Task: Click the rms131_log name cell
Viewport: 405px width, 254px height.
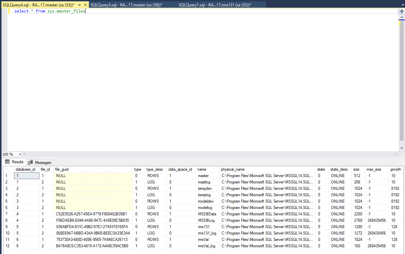Action: tap(207, 233)
